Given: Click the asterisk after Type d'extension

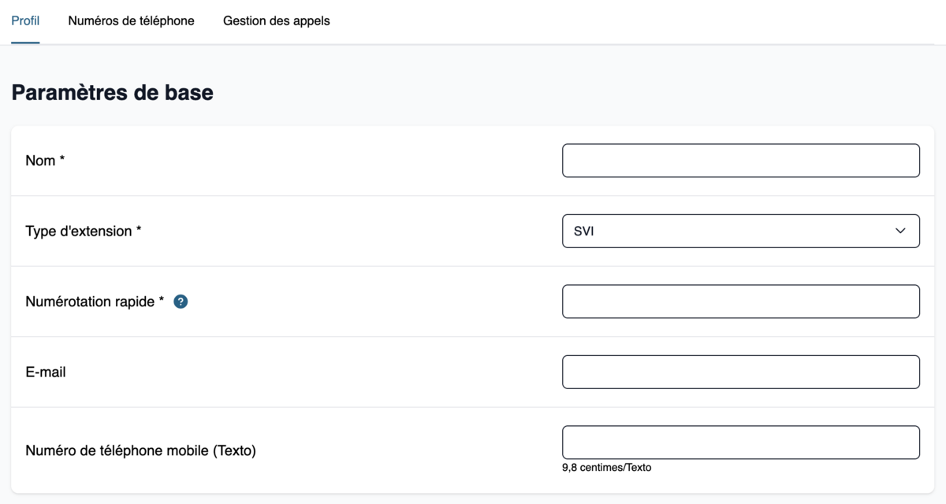Looking at the screenshot, I should point(139,230).
